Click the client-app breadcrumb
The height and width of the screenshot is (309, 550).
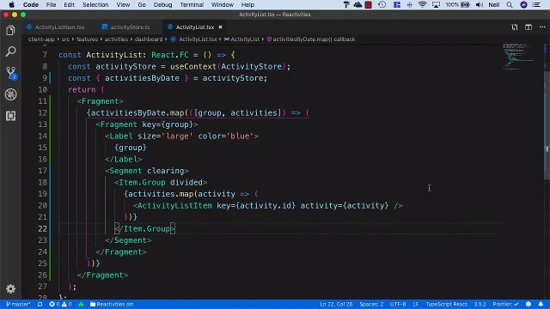(41, 39)
